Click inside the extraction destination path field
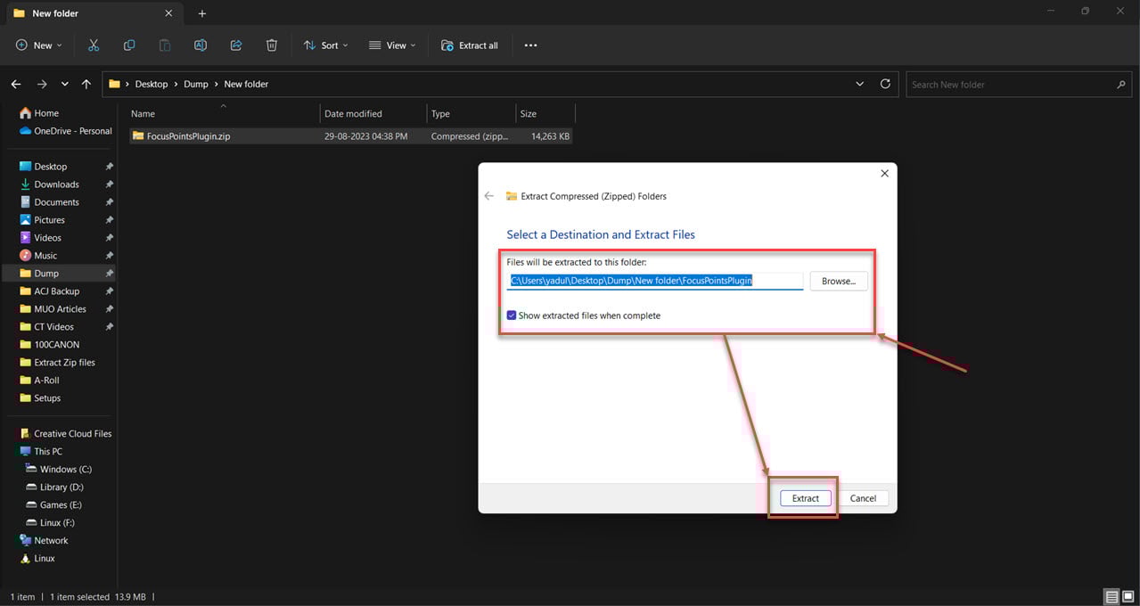This screenshot has width=1140, height=606. 655,280
